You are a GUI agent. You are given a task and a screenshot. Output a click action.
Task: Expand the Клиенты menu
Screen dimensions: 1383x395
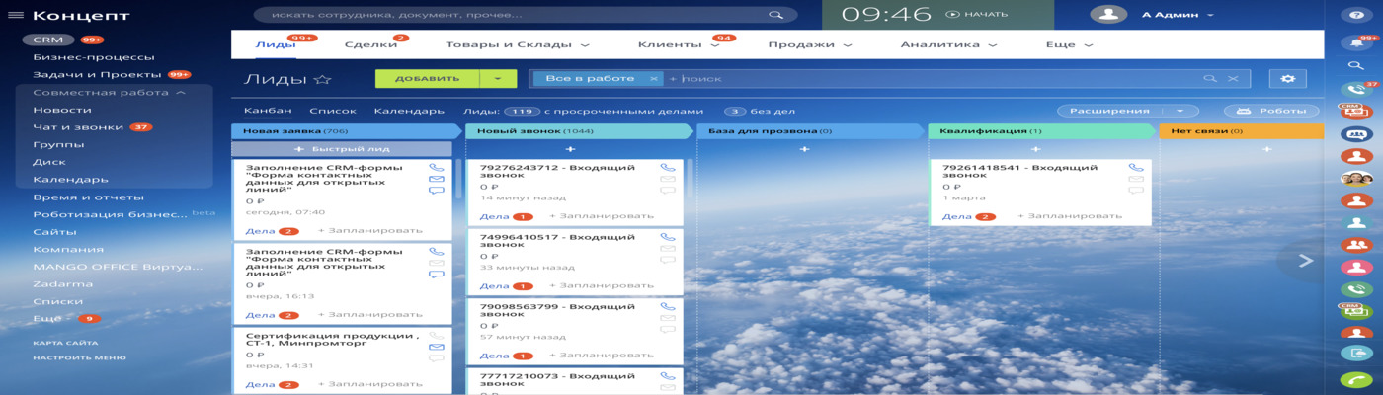coord(714,45)
